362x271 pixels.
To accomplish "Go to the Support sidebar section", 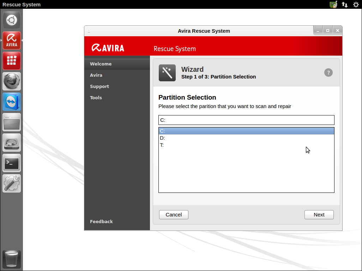I will tap(117, 86).
